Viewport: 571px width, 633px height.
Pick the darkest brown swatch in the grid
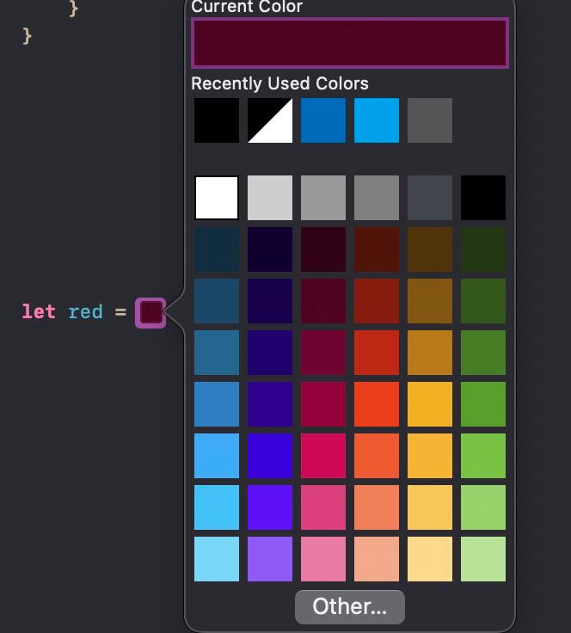[430, 249]
